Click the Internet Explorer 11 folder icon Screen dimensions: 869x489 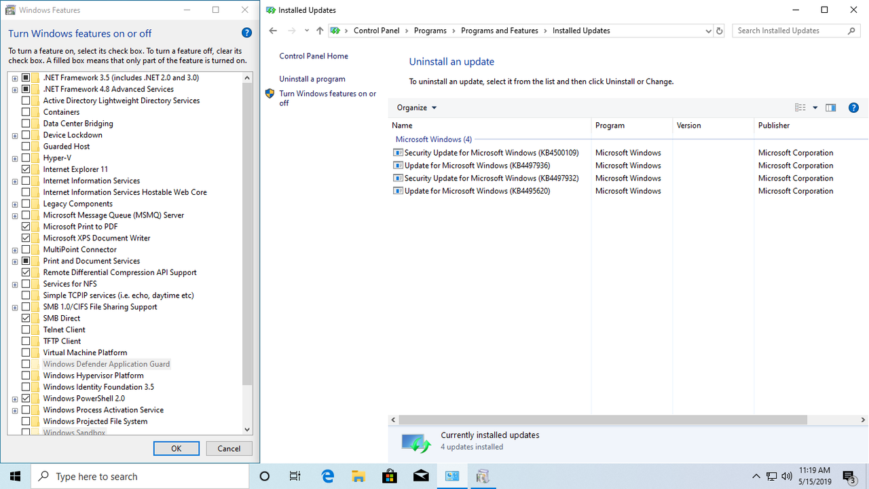coord(36,169)
